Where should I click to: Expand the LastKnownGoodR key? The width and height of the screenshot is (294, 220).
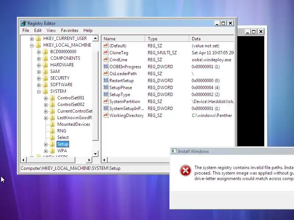click(x=46, y=118)
